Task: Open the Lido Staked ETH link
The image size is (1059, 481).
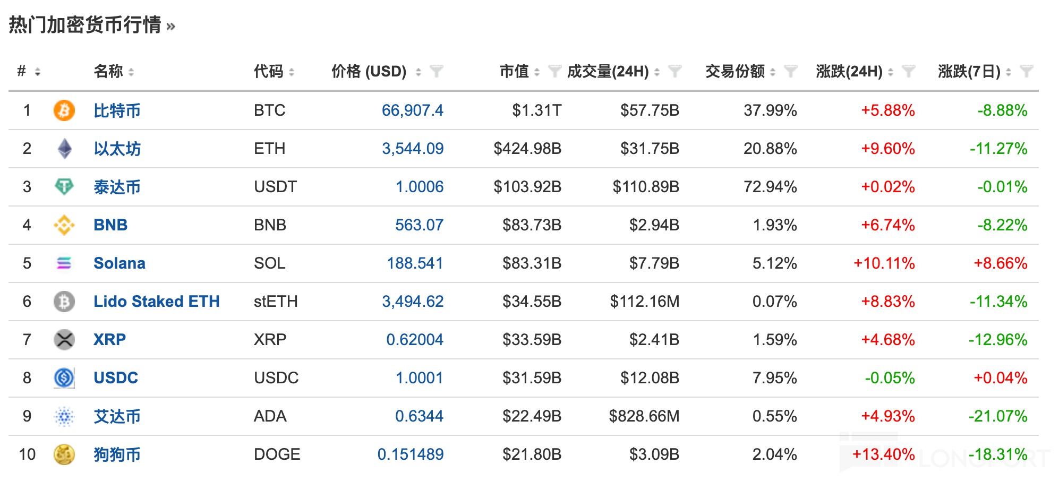Action: click(156, 302)
